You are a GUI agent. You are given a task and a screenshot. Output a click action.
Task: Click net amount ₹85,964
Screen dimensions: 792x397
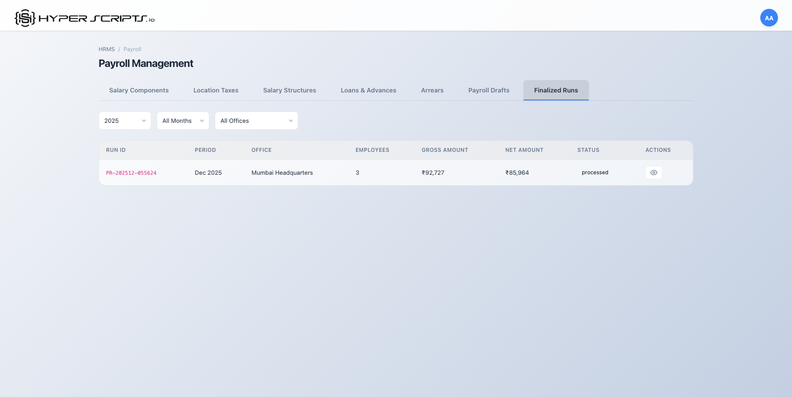pos(517,173)
